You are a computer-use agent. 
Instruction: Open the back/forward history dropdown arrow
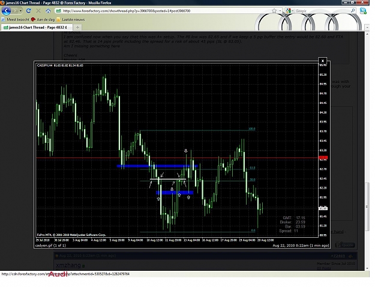(x=20, y=11)
